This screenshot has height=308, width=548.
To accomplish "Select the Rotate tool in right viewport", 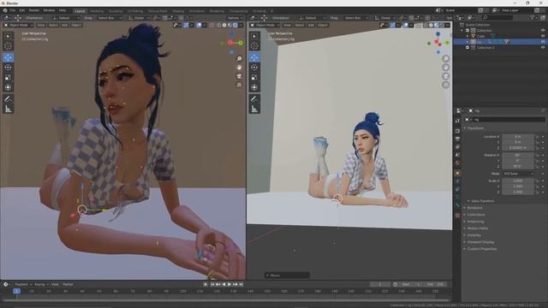I will point(254,68).
